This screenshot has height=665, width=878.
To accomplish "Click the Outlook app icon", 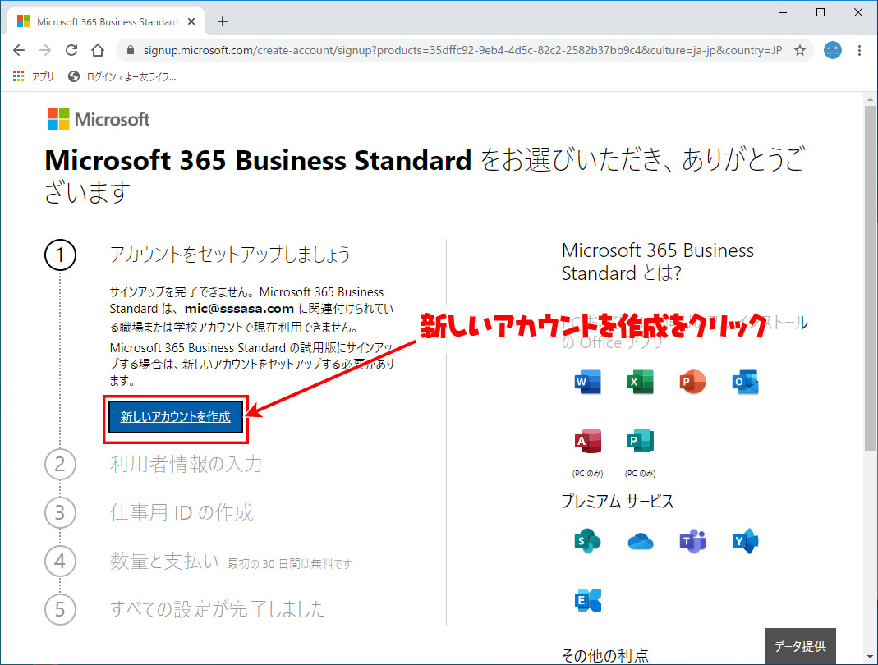I will [x=745, y=383].
